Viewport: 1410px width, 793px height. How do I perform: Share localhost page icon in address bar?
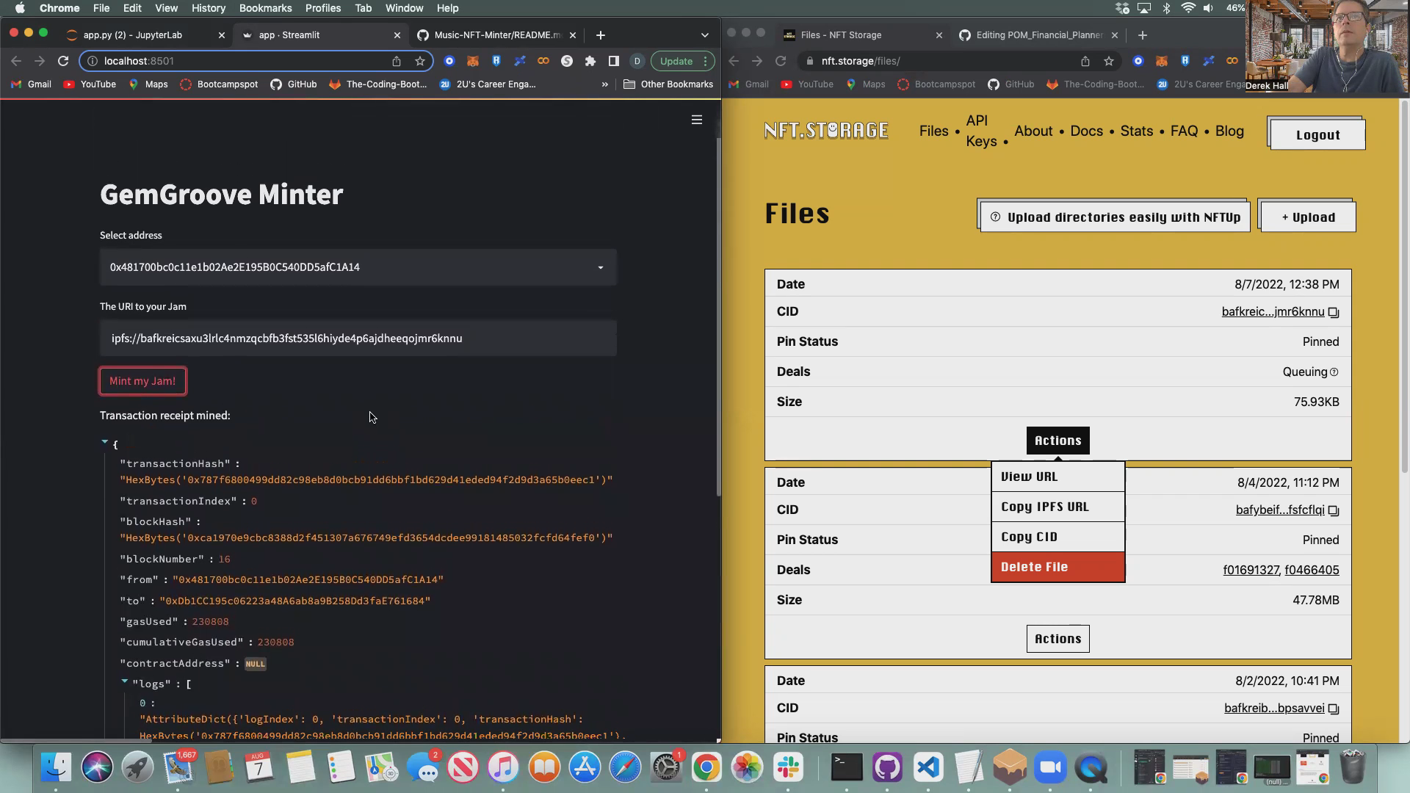coord(397,61)
